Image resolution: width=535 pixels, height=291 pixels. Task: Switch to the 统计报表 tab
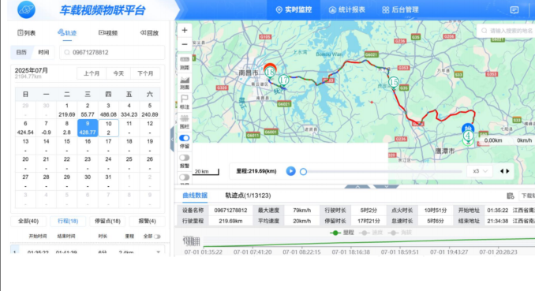(347, 10)
